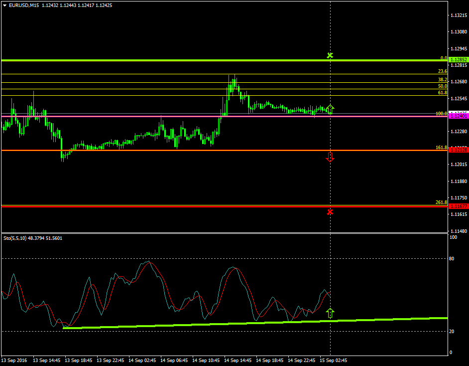Select the 61.8 Fibonacci level label

click(442, 93)
